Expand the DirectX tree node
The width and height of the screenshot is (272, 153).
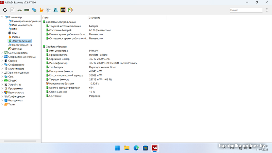coord(2,81)
